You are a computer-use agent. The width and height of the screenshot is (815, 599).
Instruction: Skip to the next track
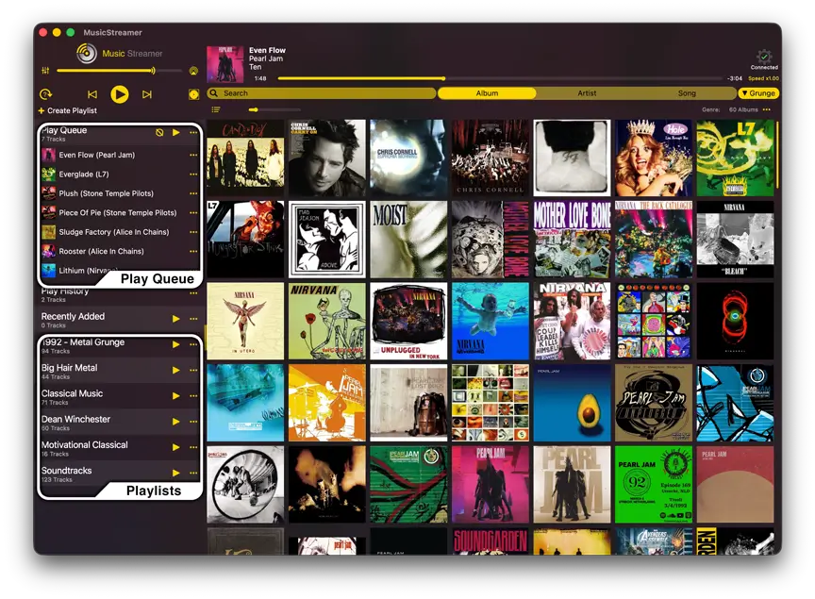click(146, 93)
